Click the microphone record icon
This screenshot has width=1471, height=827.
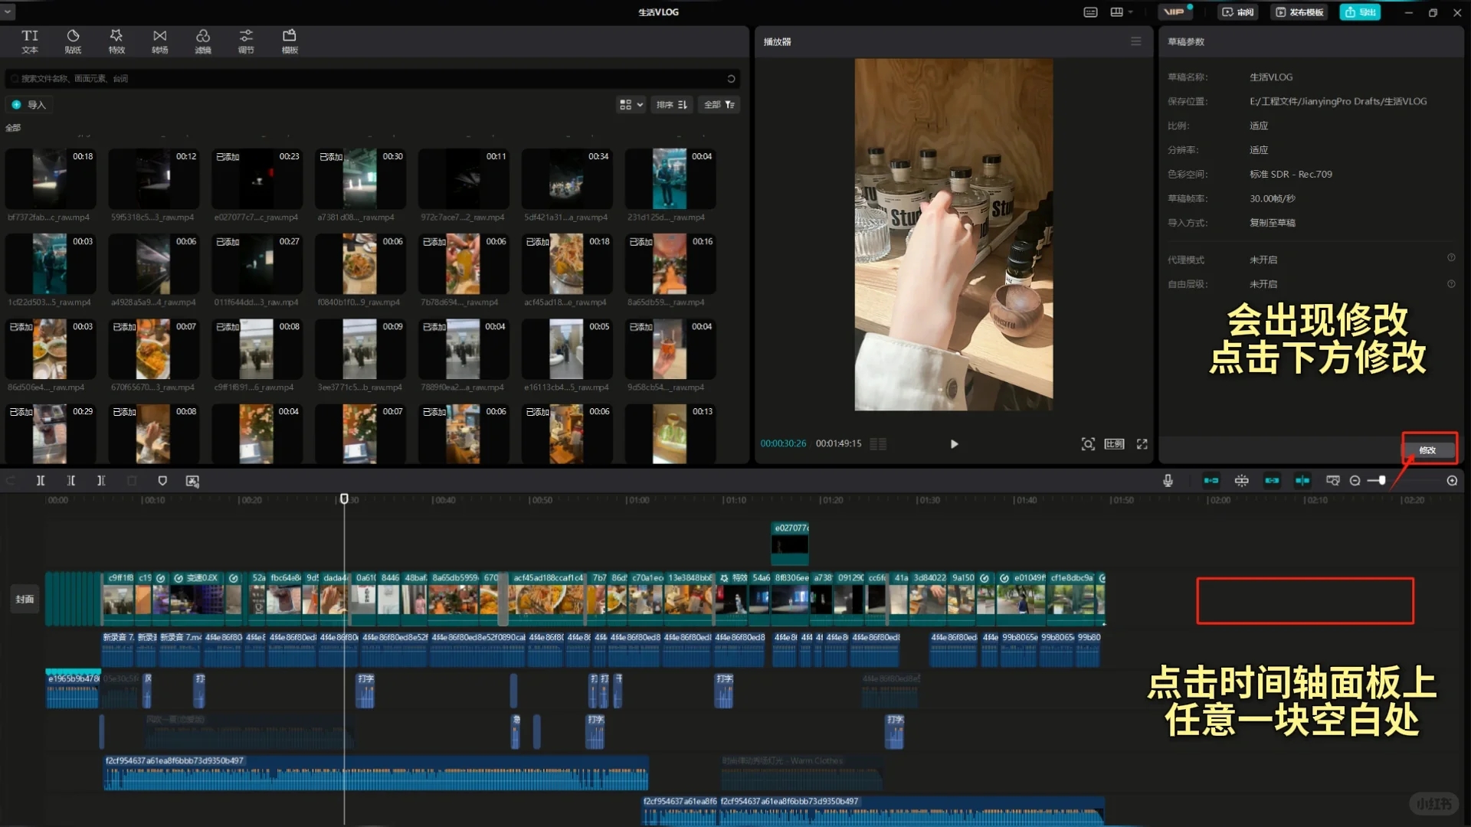point(1168,481)
